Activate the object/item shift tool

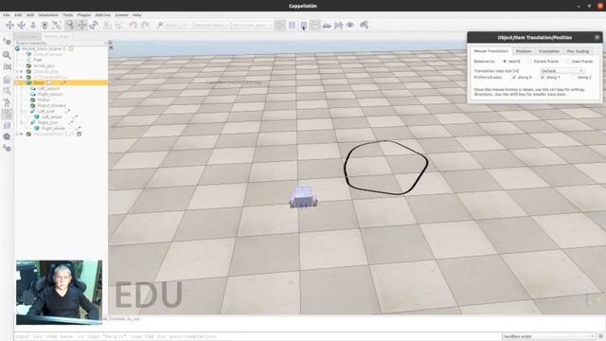pyautogui.click(x=81, y=26)
